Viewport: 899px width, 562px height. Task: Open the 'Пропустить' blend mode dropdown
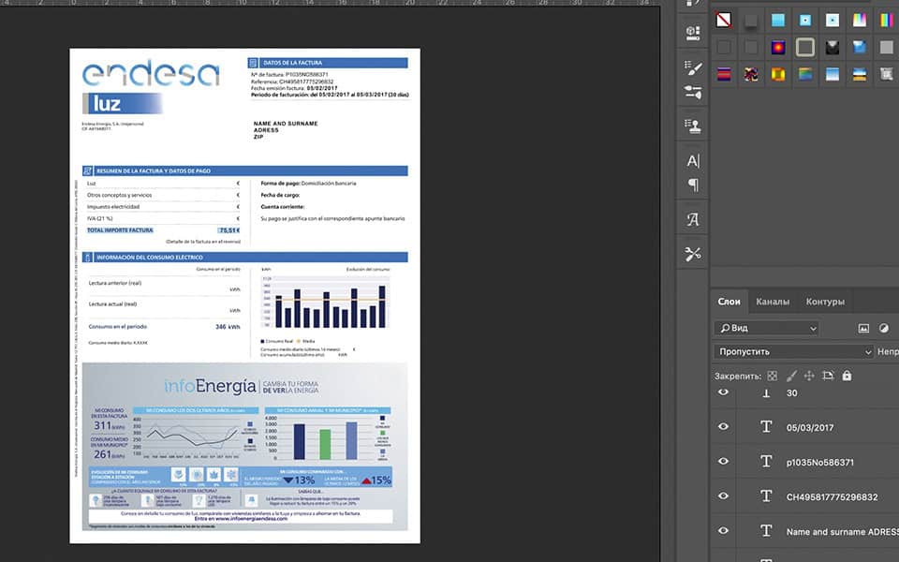point(794,351)
